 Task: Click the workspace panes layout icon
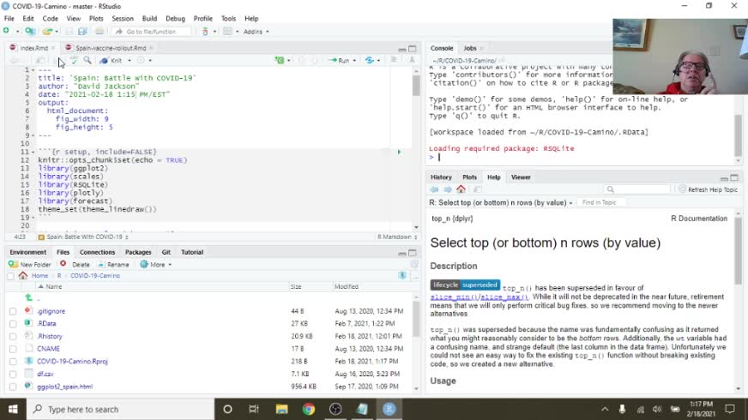[227, 31]
